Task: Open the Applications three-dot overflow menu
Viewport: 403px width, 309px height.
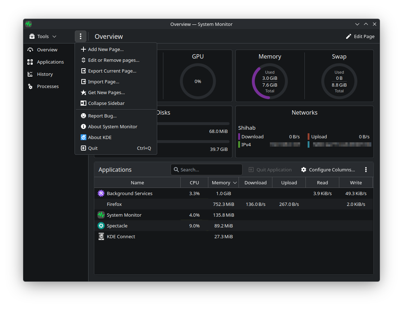Action: pos(366,170)
